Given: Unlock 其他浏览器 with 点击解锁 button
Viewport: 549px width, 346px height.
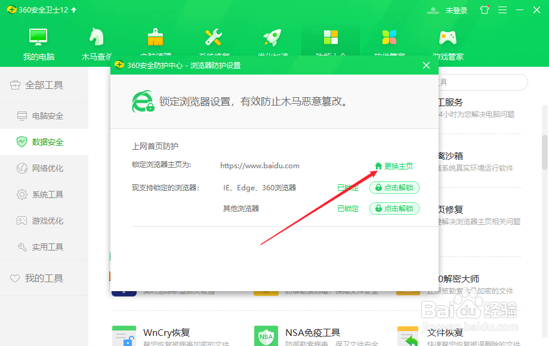Looking at the screenshot, I should [x=394, y=209].
